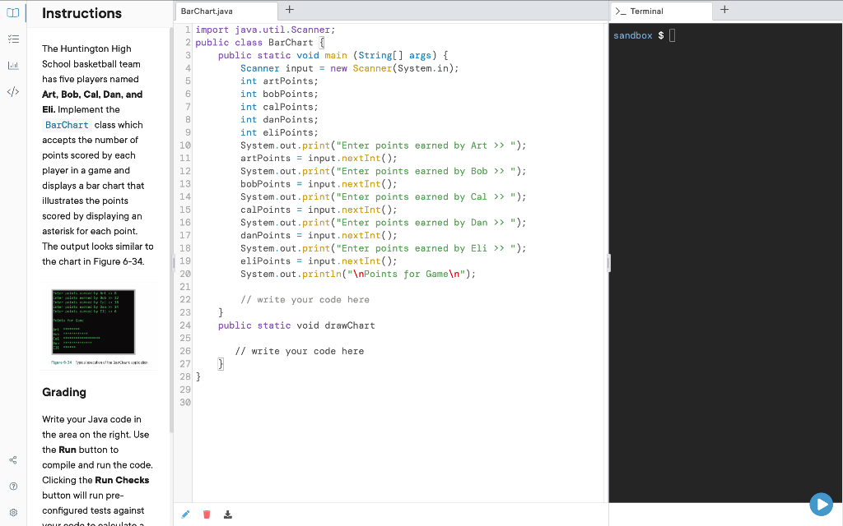Open the settings gear icon

tap(12, 510)
